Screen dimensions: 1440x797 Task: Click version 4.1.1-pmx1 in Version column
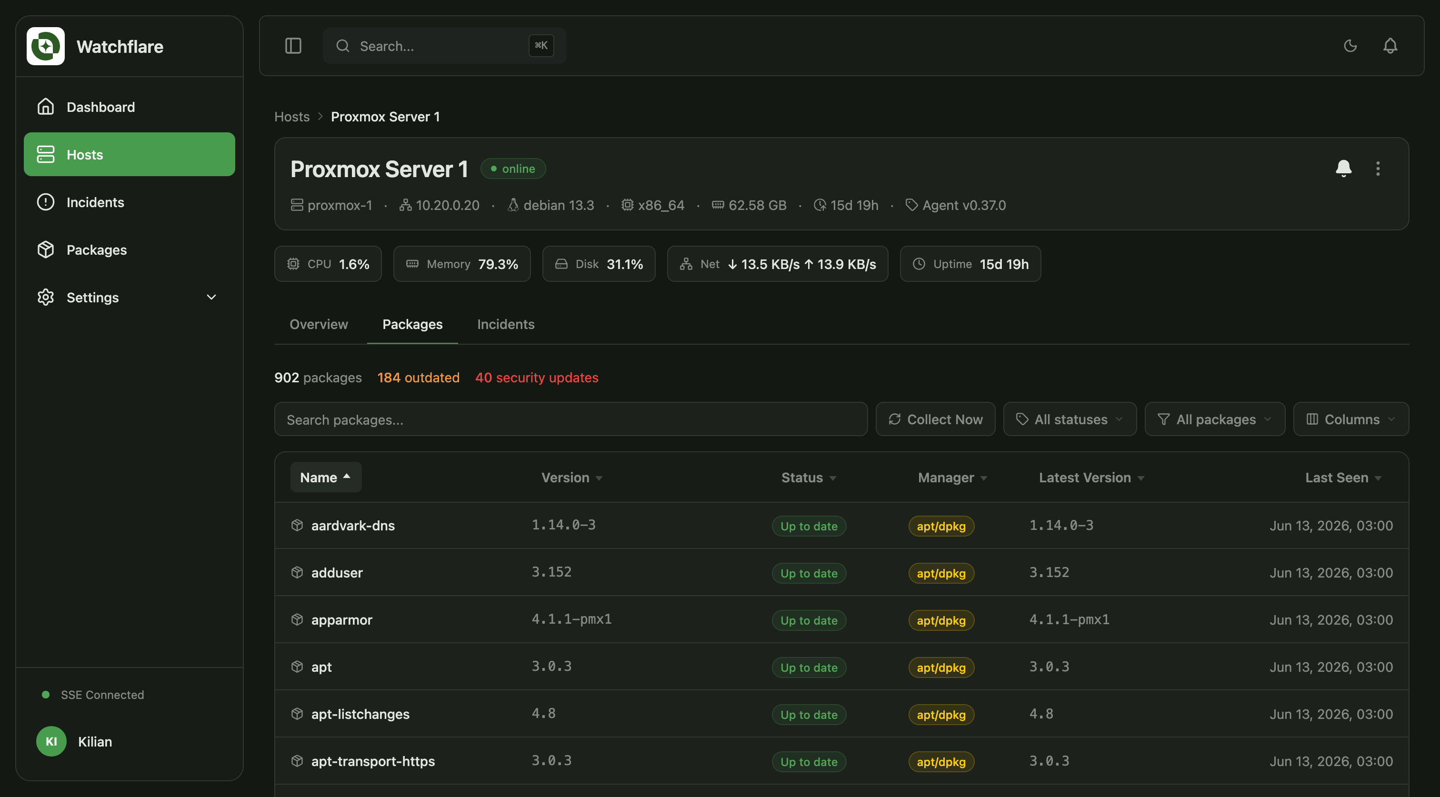[571, 619]
